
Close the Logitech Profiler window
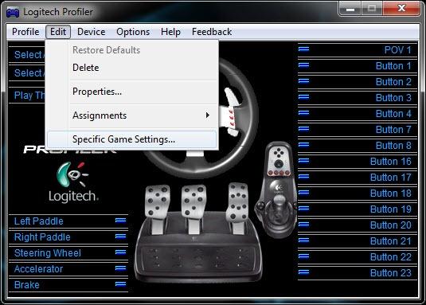[401, 9]
